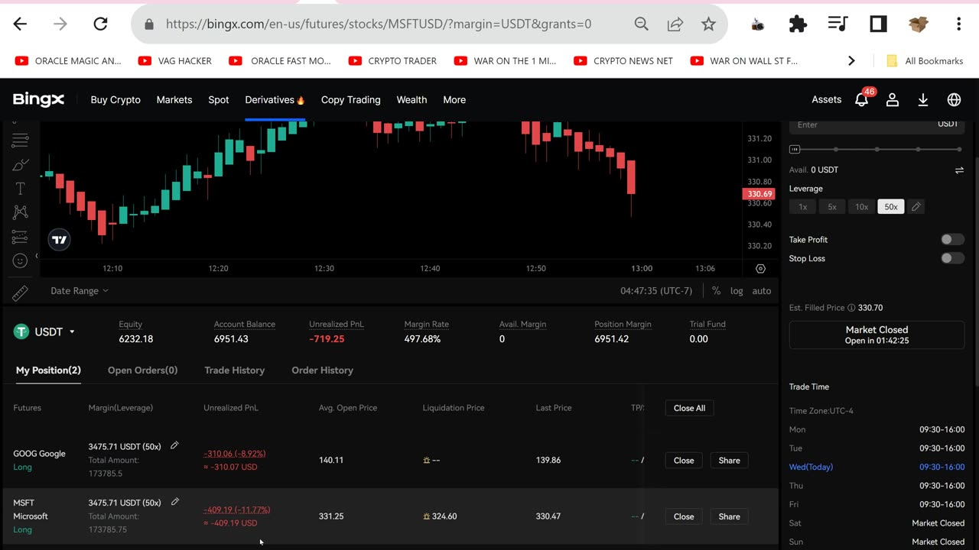Viewport: 979px width, 550px height.
Task: Toggle Stop Loss switch
Action: (x=952, y=258)
